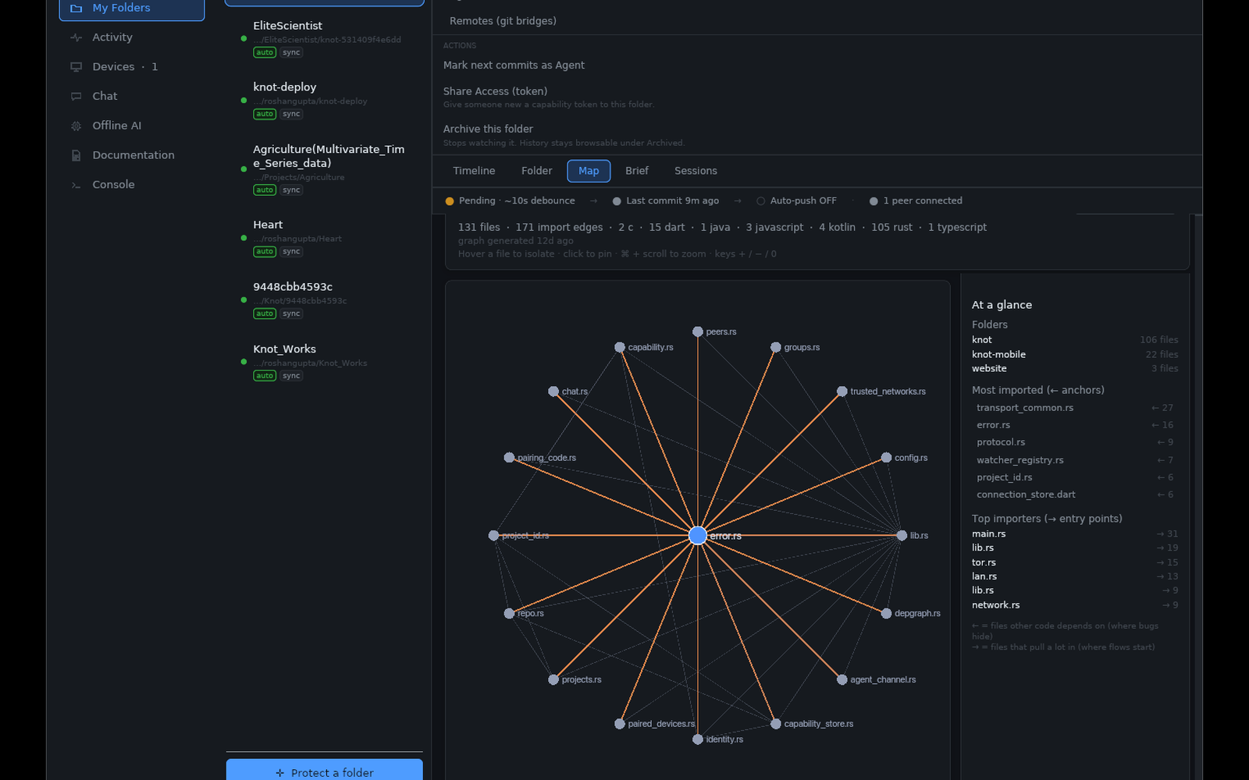Click the My Folders folder icon
This screenshot has height=780, width=1249.
(x=76, y=8)
